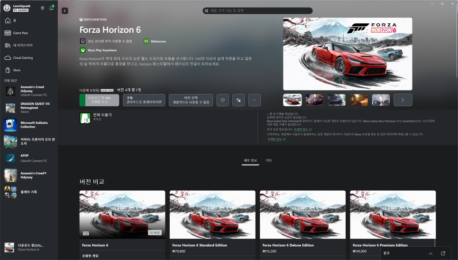Open DRAGON QUEST VII Reimagined entry

28,108
